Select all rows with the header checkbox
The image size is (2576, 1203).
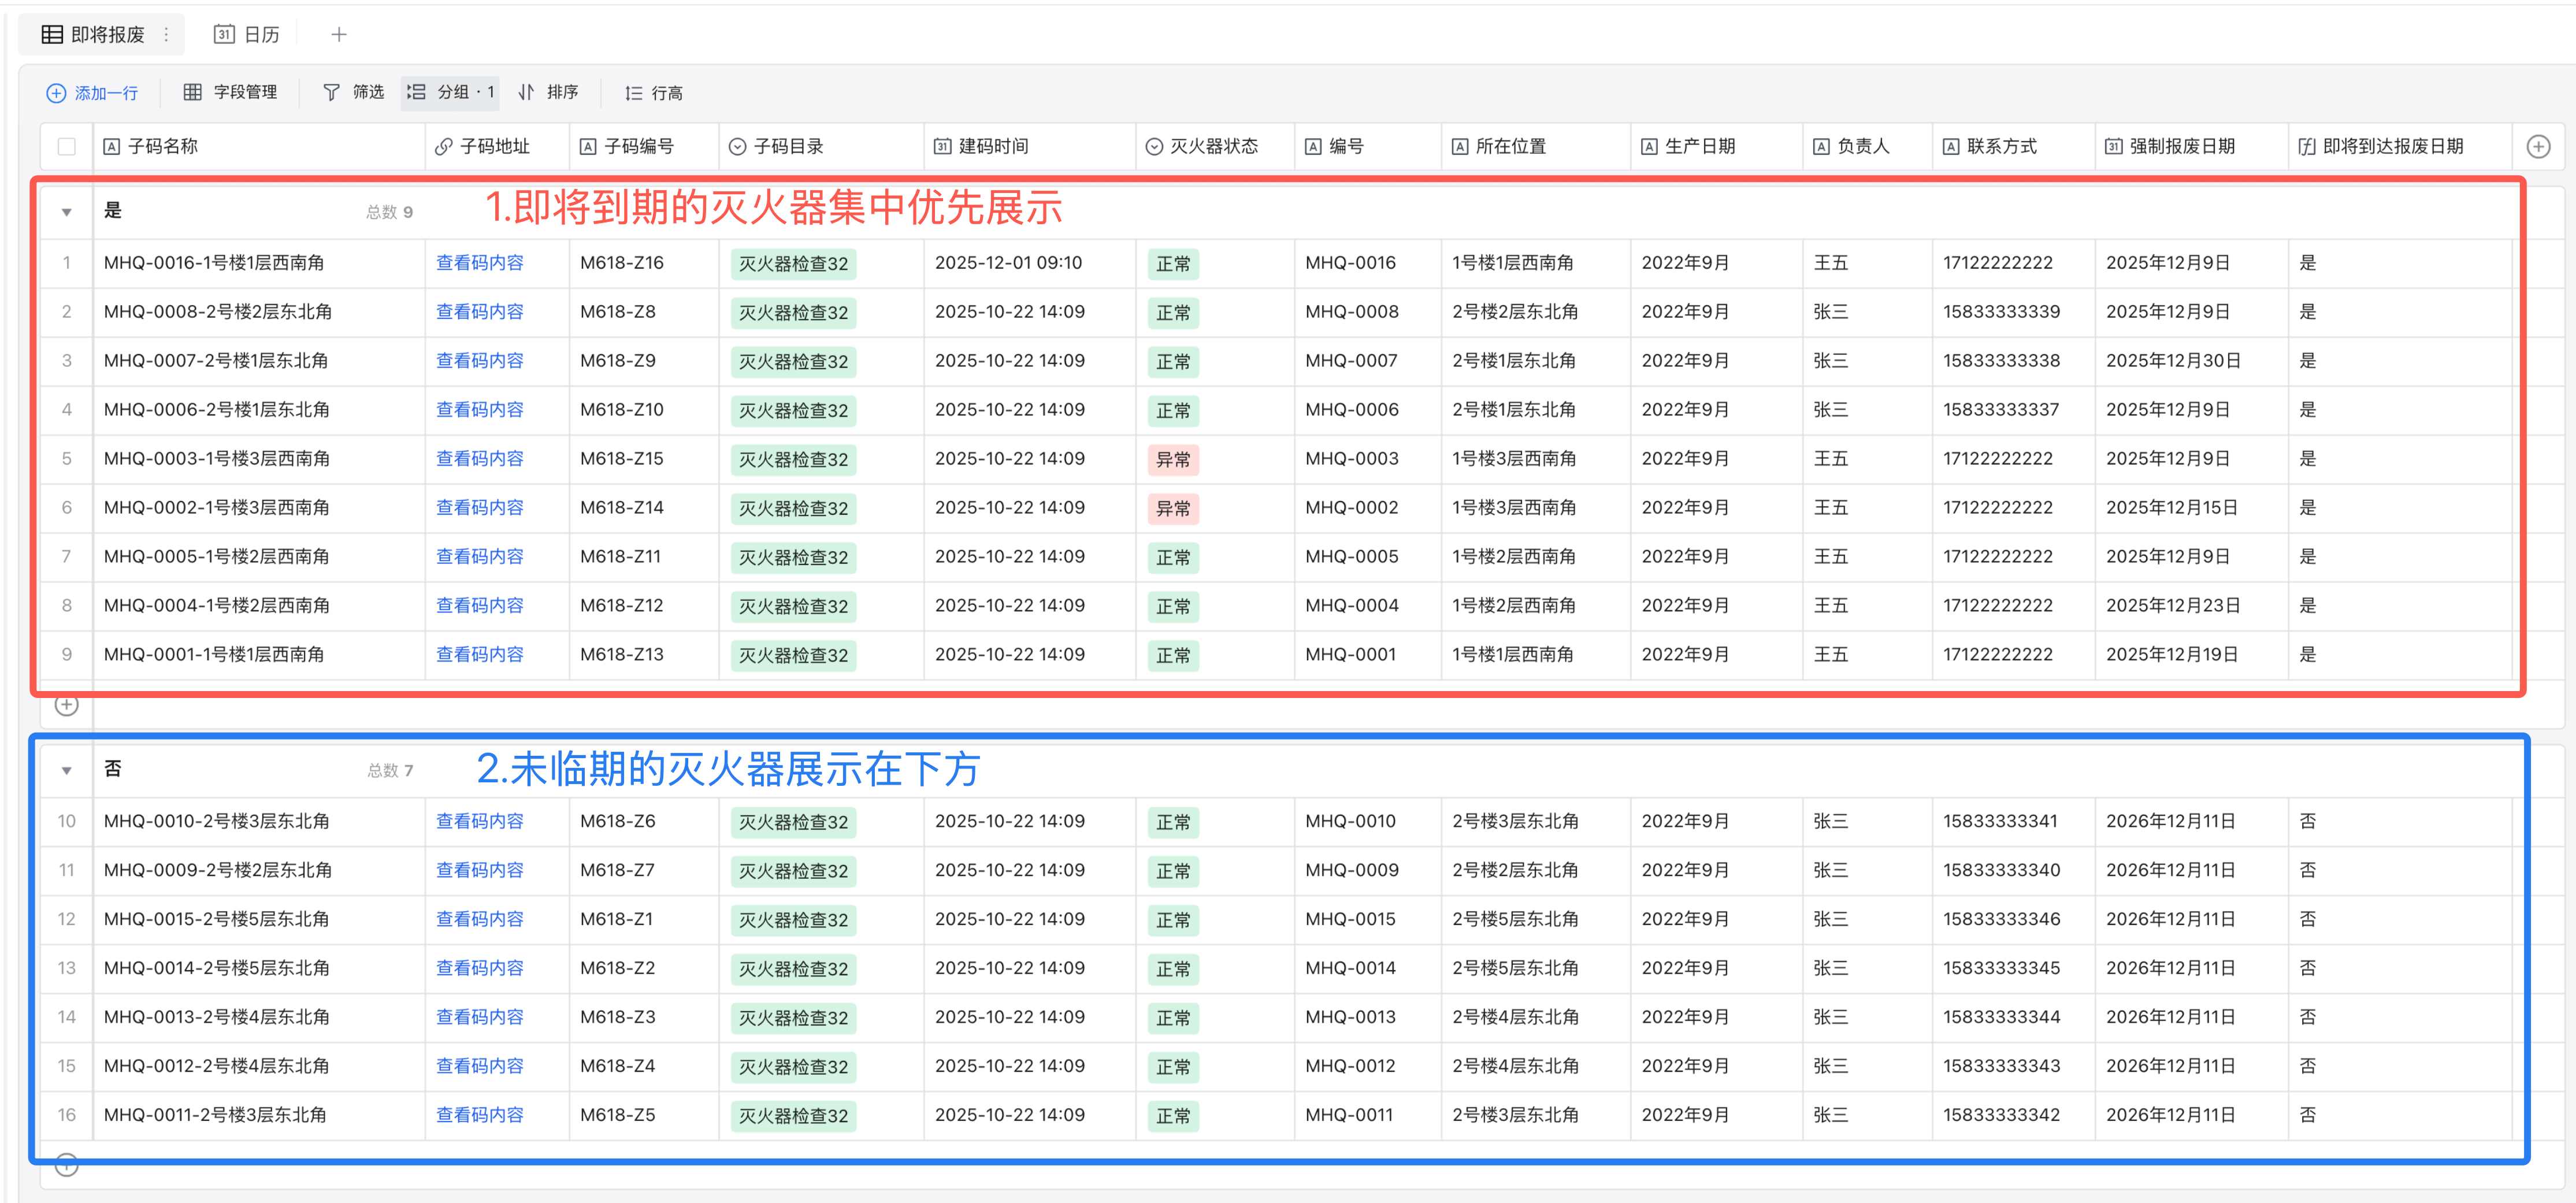[x=66, y=146]
